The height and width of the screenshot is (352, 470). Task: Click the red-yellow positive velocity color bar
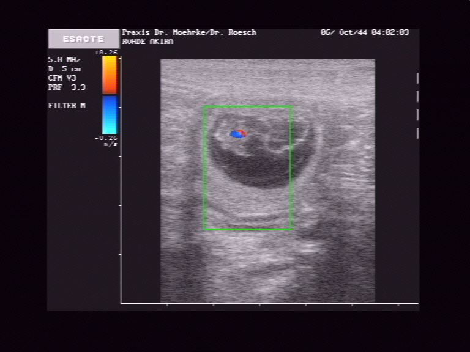(110, 75)
